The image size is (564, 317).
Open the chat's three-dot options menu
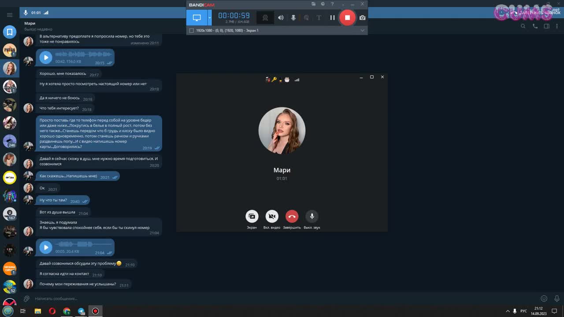(x=557, y=26)
